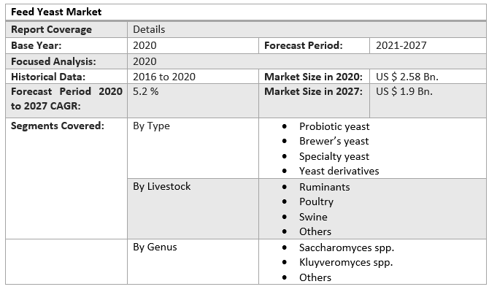The height and width of the screenshot is (292, 489).
Task: Click the Focused Analysis label cell
Action: (x=53, y=61)
